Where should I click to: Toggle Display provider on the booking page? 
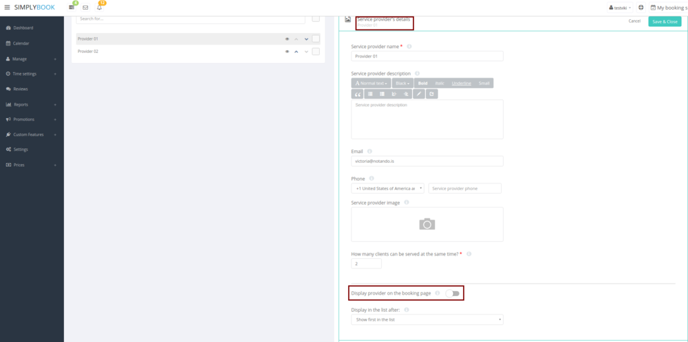pos(452,293)
